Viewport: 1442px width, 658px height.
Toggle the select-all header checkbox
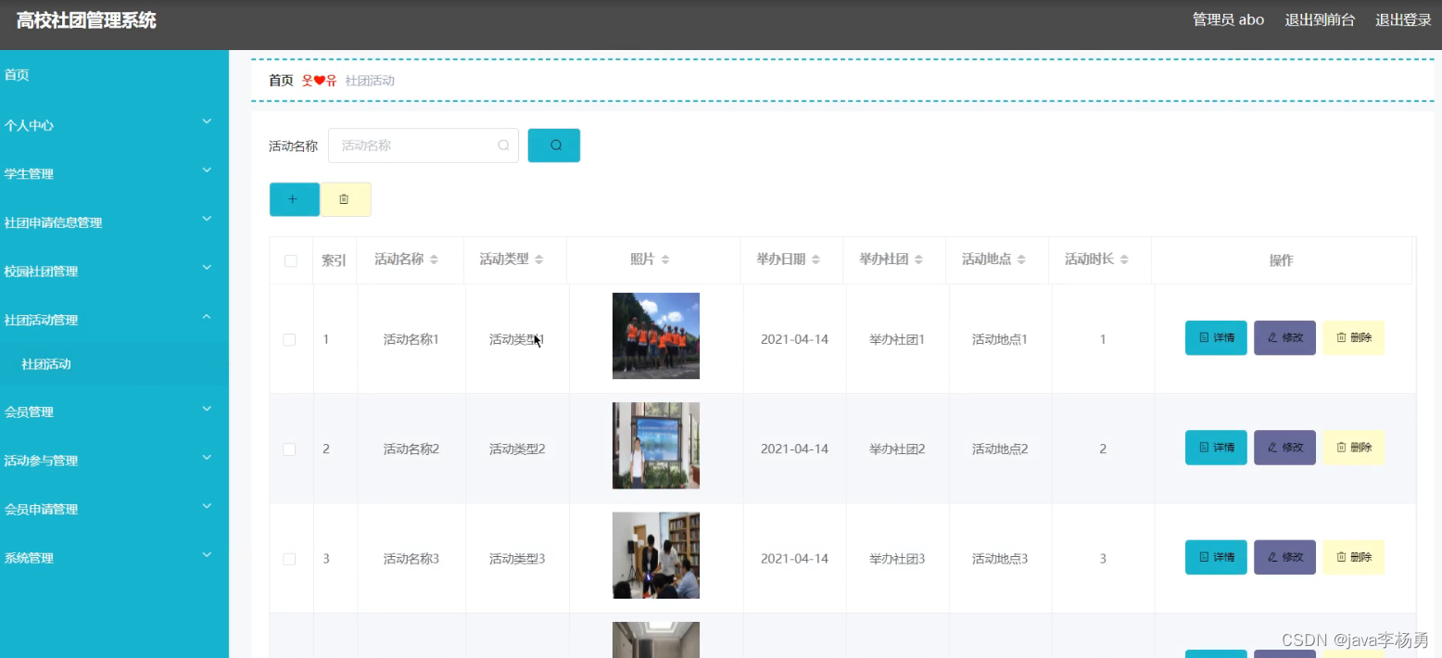click(291, 261)
